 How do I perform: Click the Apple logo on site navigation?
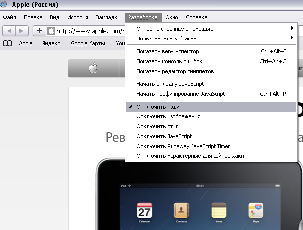point(93,68)
